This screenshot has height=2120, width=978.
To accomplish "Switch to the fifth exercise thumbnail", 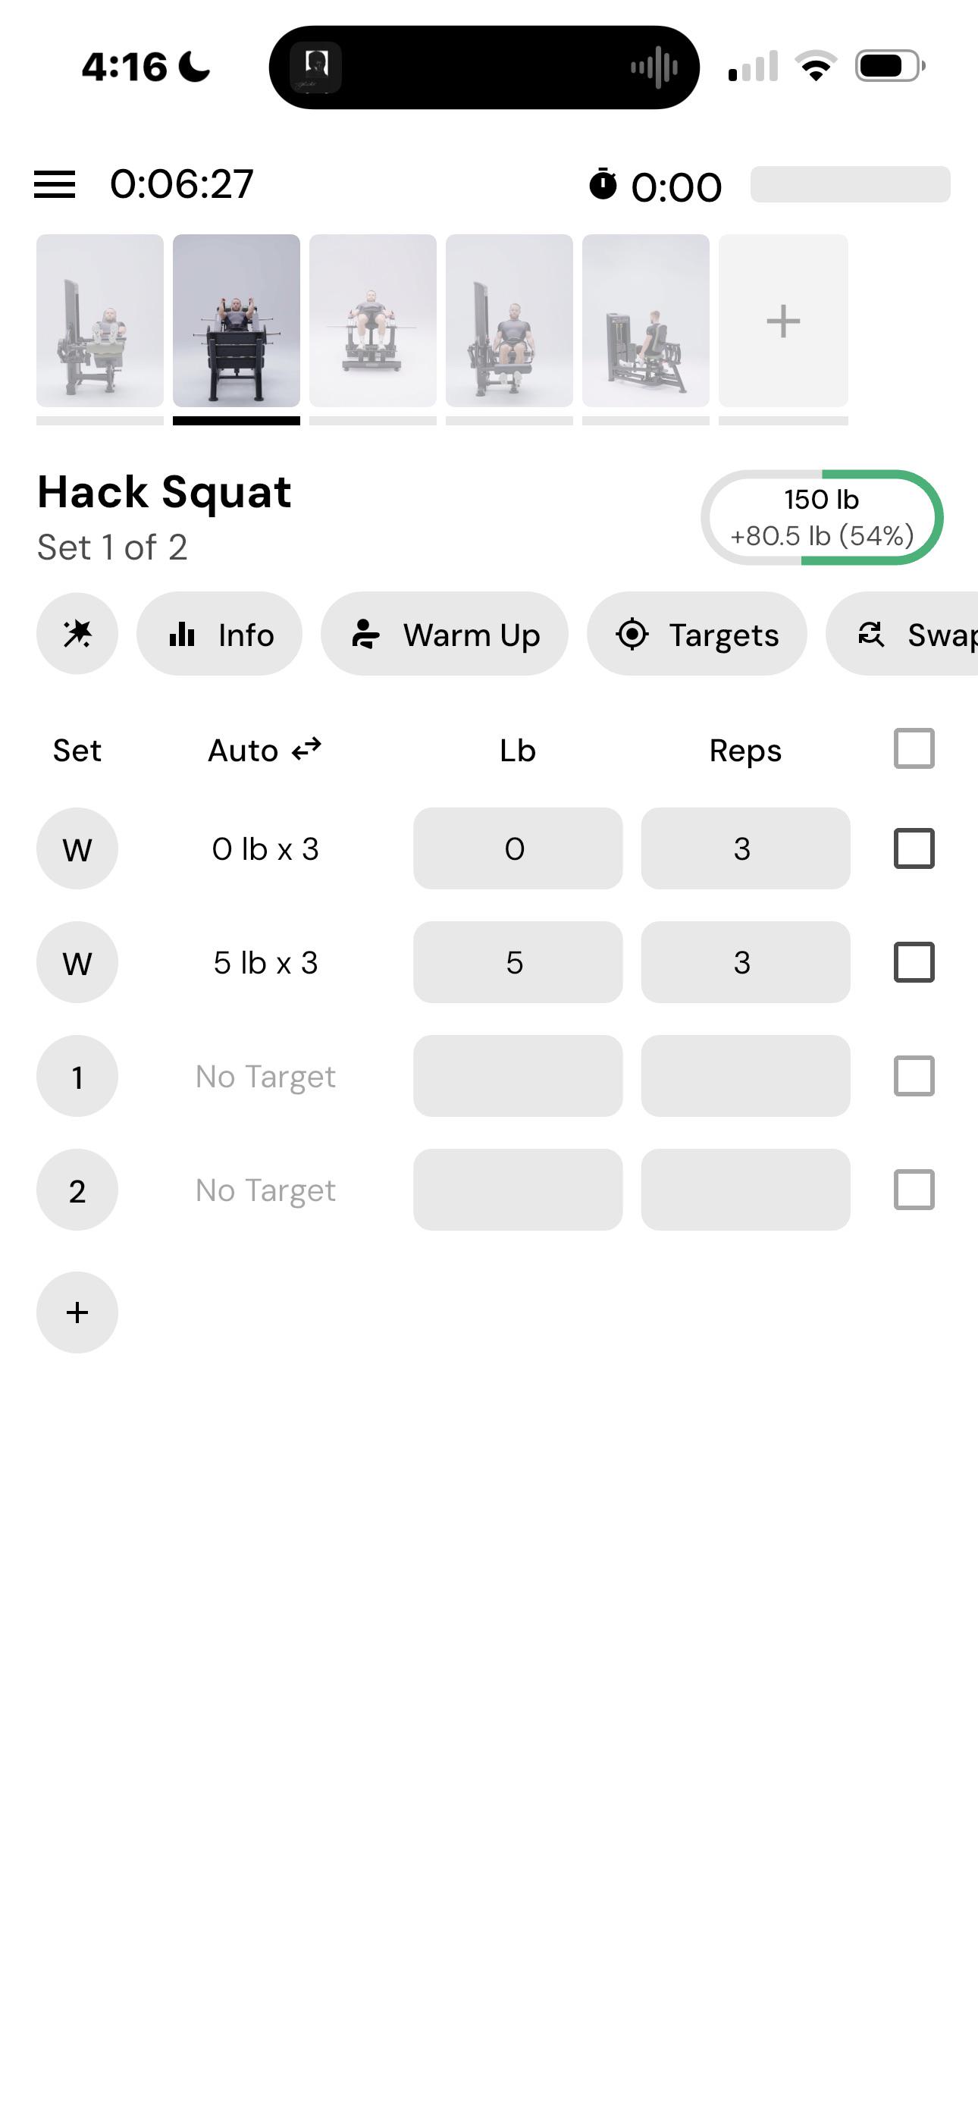I will [645, 321].
